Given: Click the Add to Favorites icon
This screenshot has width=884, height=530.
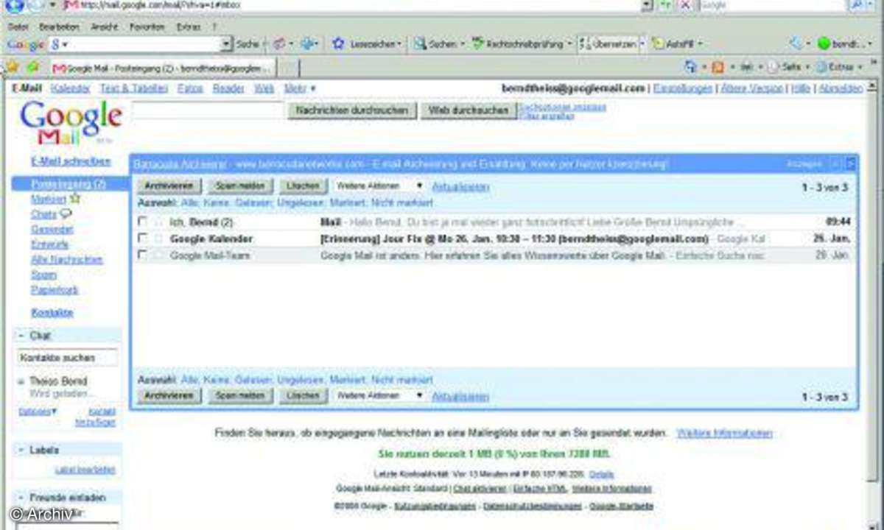Looking at the screenshot, I should (x=32, y=66).
